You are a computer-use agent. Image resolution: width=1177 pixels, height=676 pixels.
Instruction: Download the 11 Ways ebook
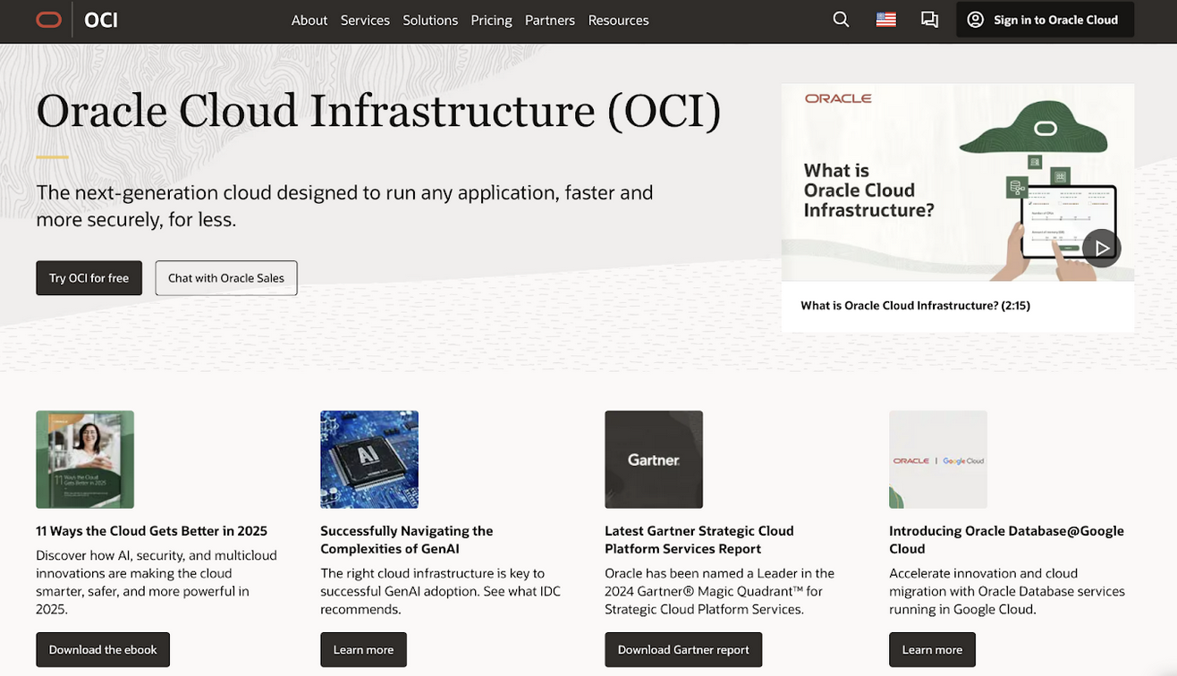pyautogui.click(x=102, y=649)
